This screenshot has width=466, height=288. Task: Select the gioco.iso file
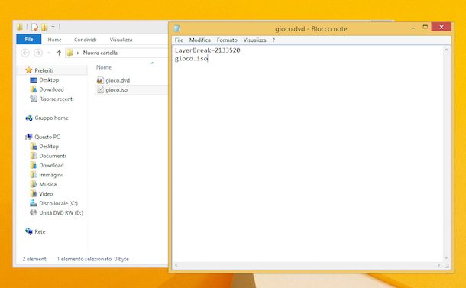(116, 89)
